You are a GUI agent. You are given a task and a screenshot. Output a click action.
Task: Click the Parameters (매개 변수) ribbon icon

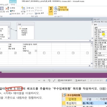point(55,11)
